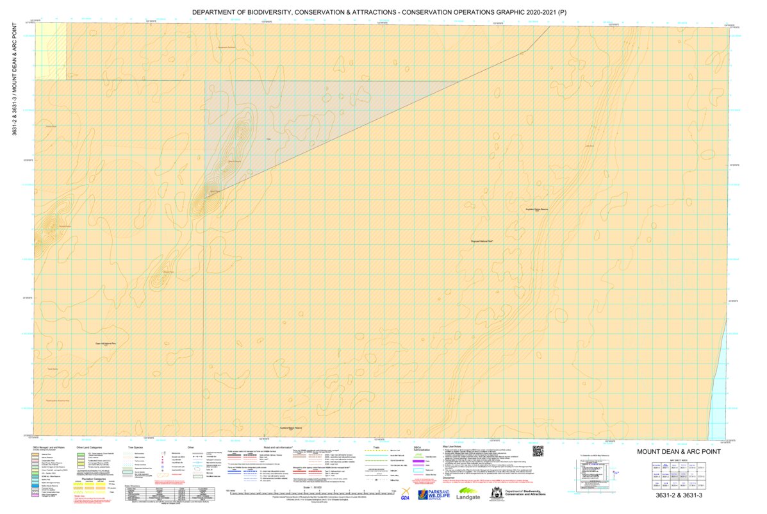Select the Nature Reserve legend swatch
767x514 pixels.
tap(35, 458)
